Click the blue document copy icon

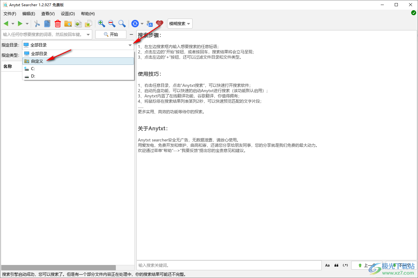[x=47, y=24]
